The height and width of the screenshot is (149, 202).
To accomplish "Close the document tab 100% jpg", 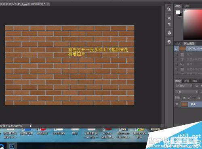I will click(48, 4).
